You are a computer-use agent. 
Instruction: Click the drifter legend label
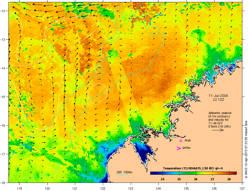(x=186, y=148)
